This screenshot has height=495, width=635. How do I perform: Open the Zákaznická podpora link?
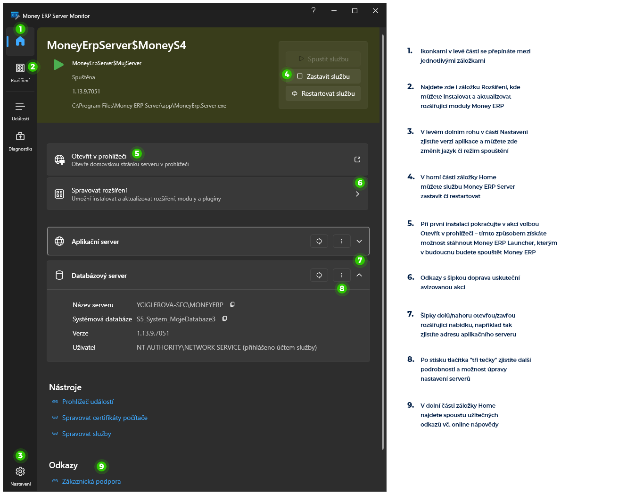[x=91, y=481]
